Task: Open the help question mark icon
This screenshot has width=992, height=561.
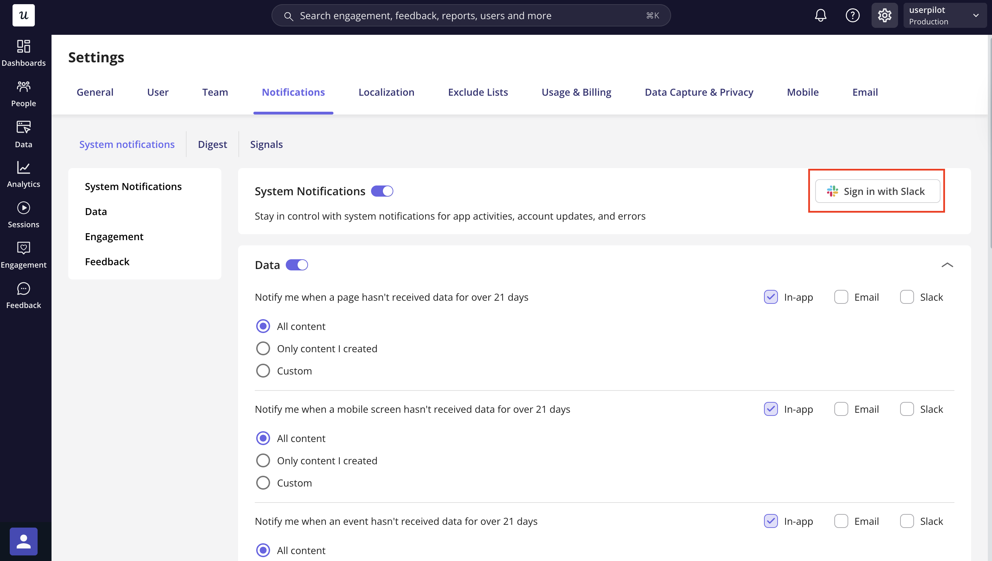Action: (x=852, y=15)
